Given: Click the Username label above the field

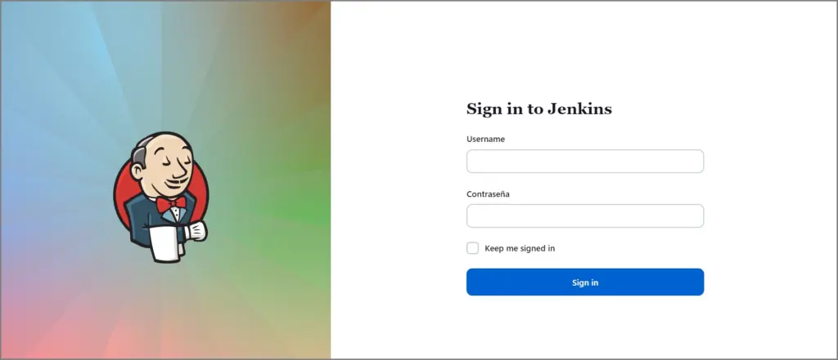Looking at the screenshot, I should click(485, 140).
